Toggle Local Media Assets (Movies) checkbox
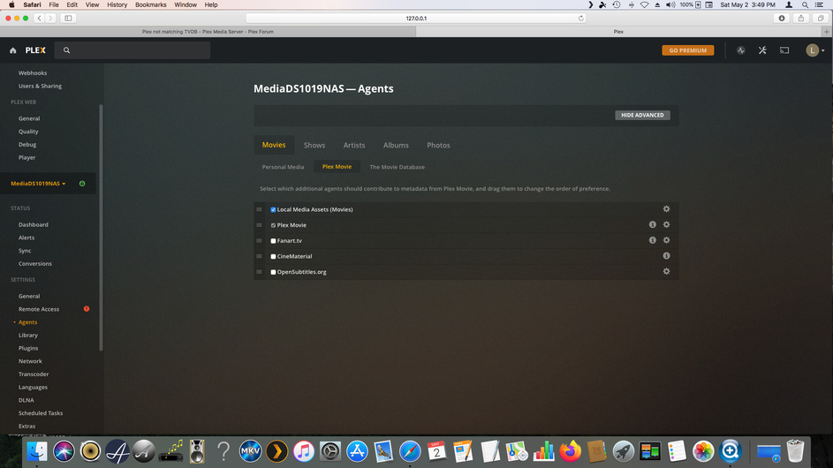 click(x=273, y=210)
